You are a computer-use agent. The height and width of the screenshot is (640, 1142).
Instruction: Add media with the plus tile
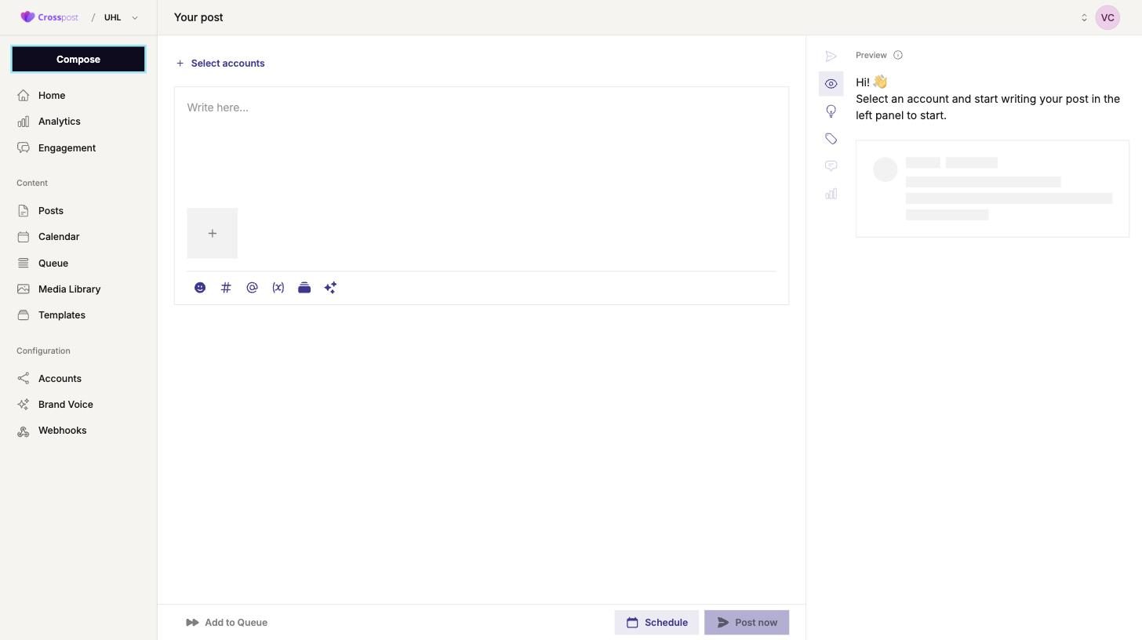213,233
